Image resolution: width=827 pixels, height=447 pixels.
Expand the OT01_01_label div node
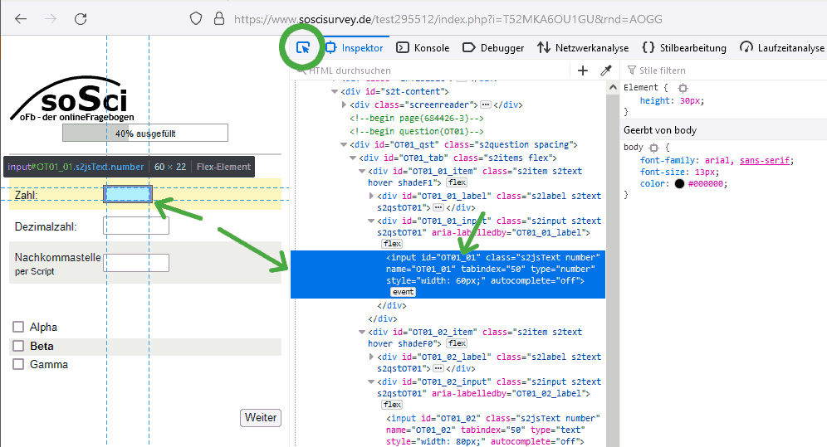tap(371, 196)
